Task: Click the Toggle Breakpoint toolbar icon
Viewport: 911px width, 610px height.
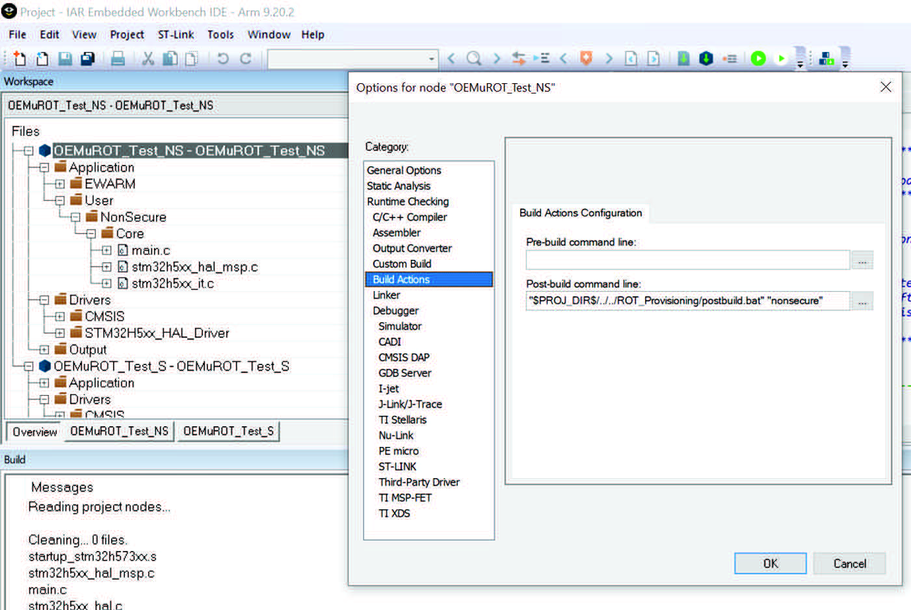Action: click(x=730, y=58)
